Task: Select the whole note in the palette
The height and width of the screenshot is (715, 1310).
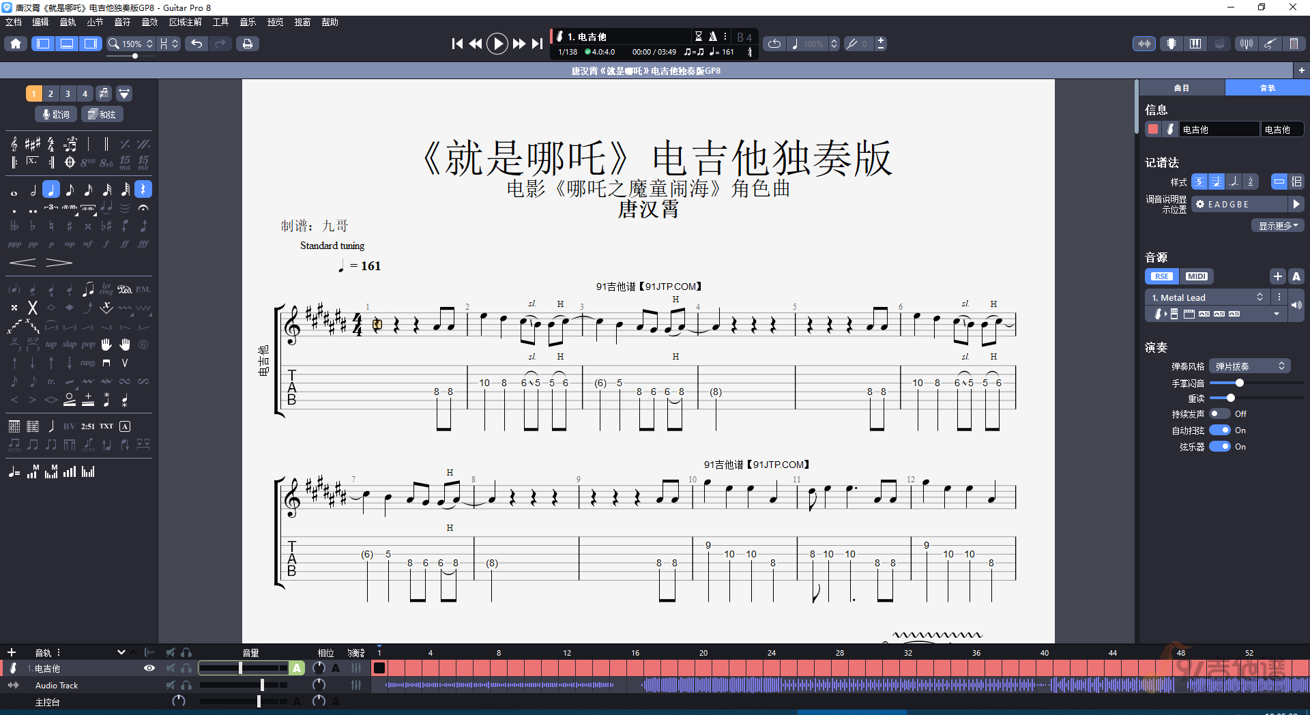Action: [14, 193]
